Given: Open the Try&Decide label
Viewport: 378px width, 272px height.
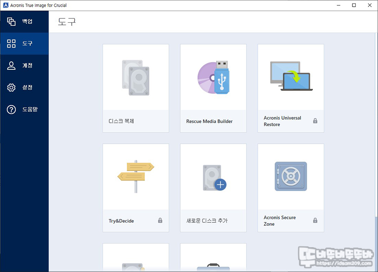Looking at the screenshot, I should pos(121,221).
